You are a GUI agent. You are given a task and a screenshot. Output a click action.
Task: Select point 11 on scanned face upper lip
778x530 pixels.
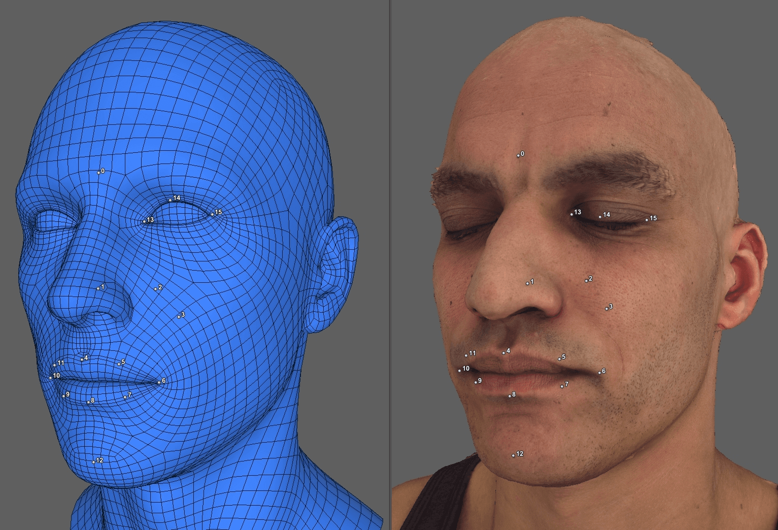466,355
